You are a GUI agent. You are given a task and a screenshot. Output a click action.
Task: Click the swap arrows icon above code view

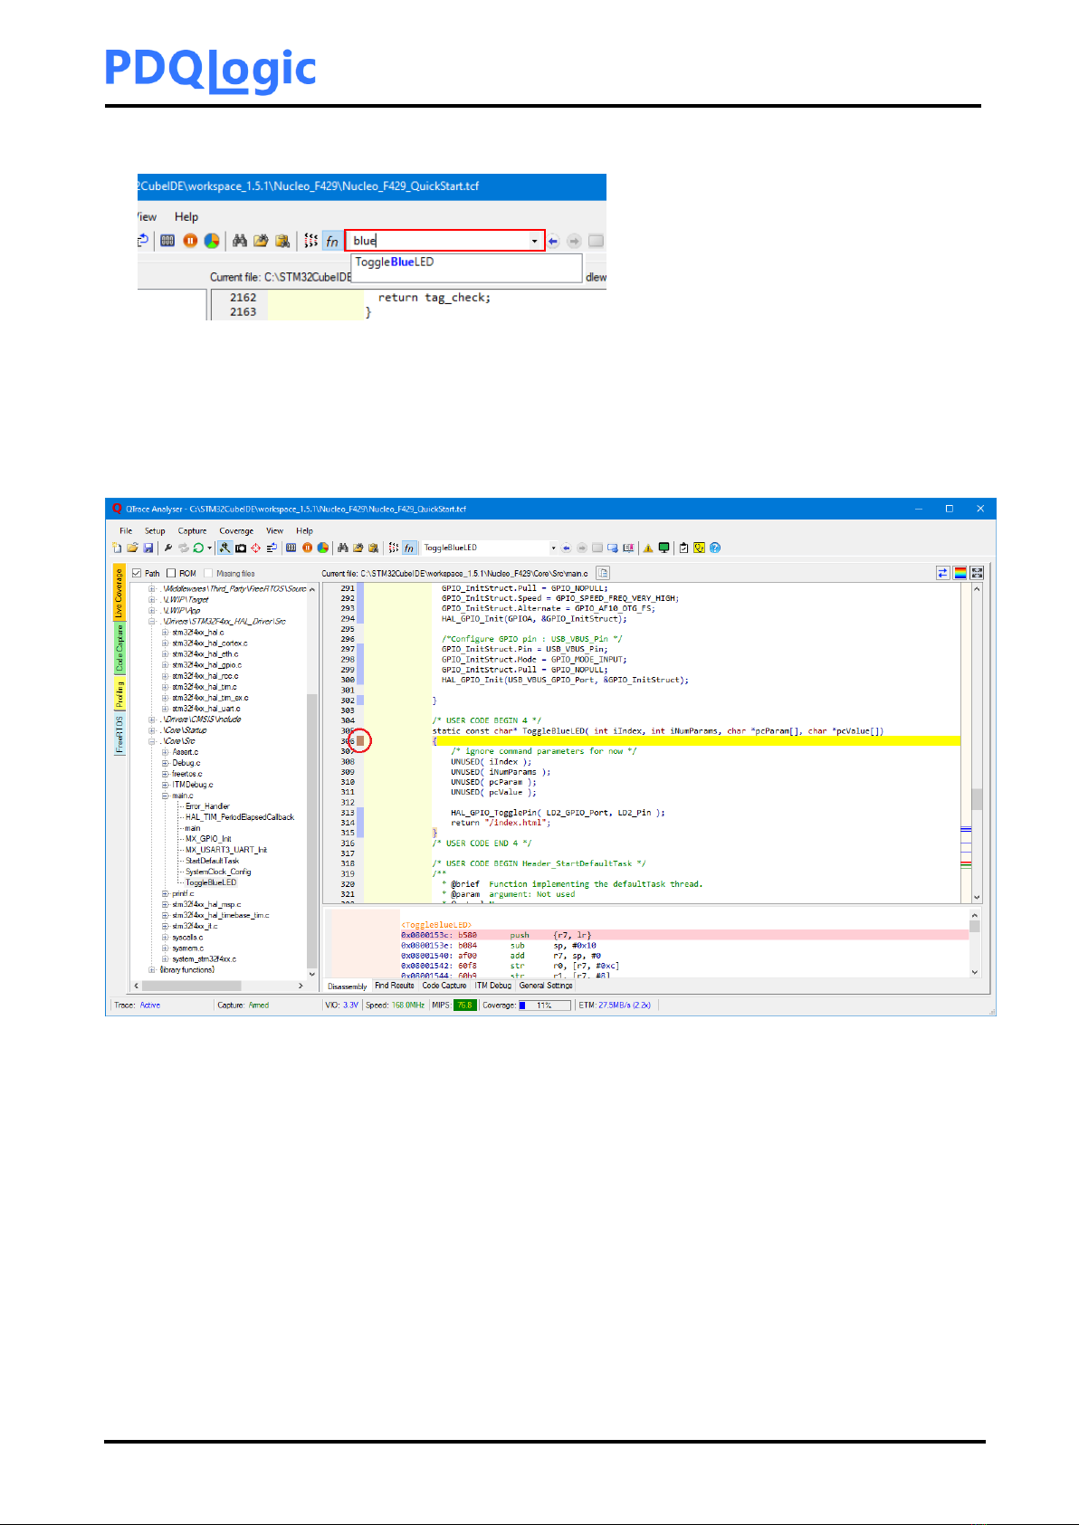coord(942,573)
